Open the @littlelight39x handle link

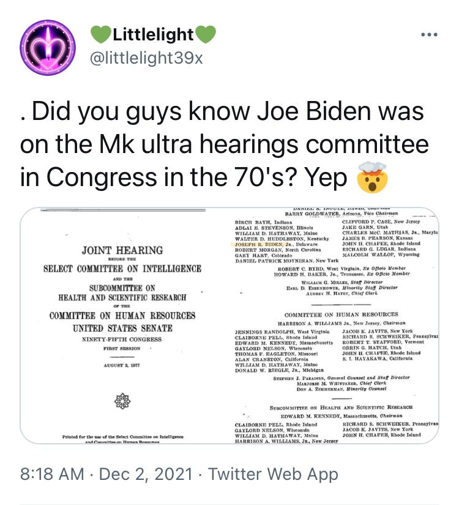coord(146,58)
